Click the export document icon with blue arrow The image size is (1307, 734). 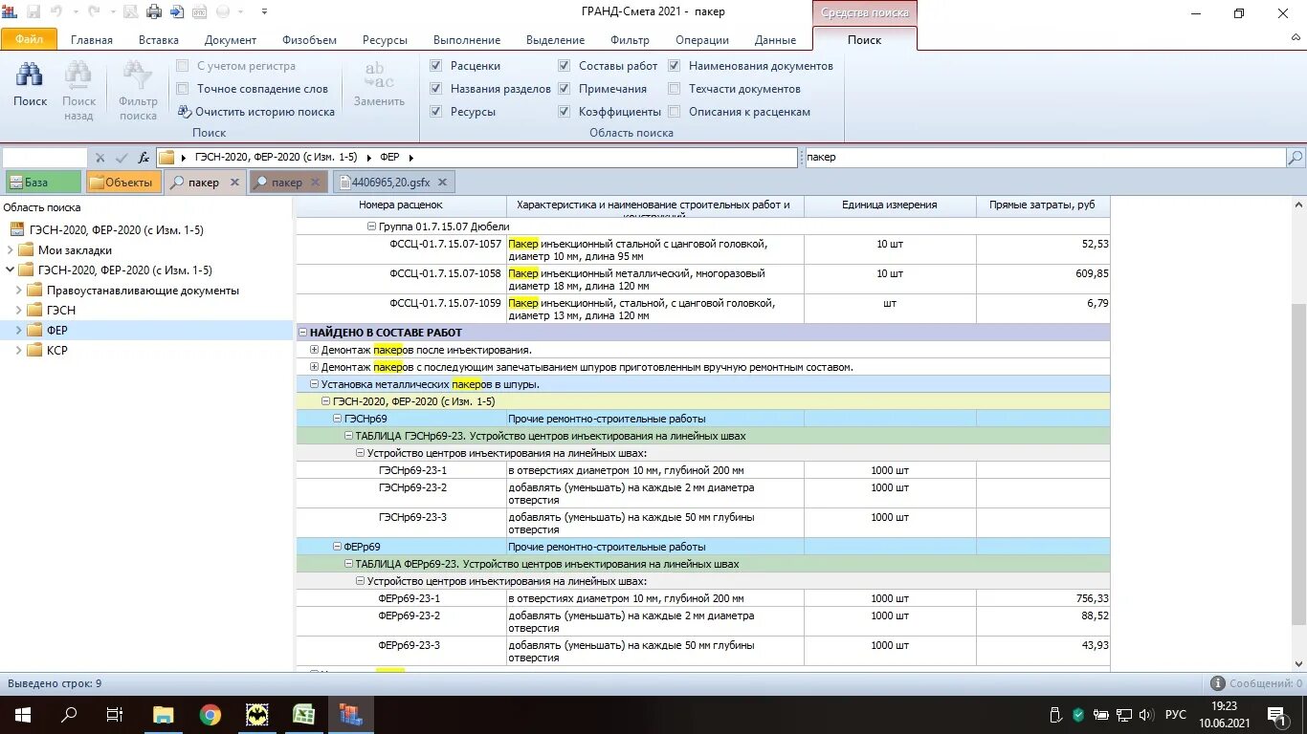[177, 12]
